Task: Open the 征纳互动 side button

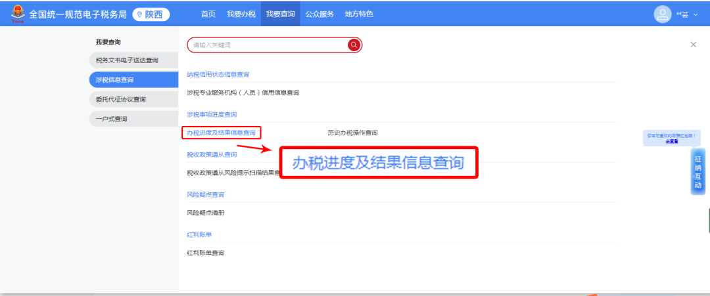Action: [698, 172]
